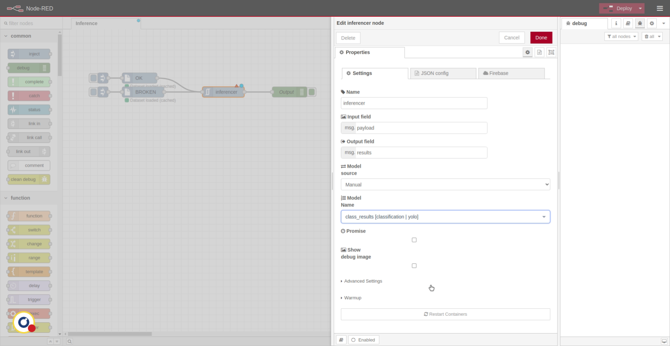Viewport: 670px width, 346px height.
Task: Enable the Promise checkbox
Action: pyautogui.click(x=414, y=240)
